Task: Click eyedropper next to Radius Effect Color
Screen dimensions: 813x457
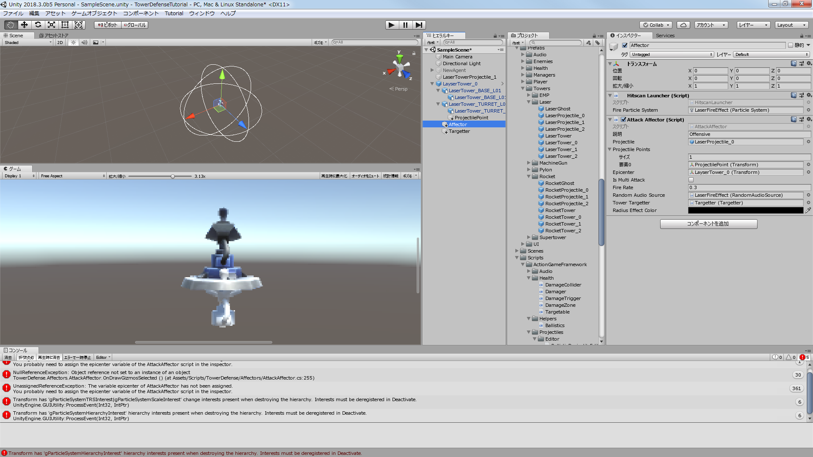Action: pos(808,210)
